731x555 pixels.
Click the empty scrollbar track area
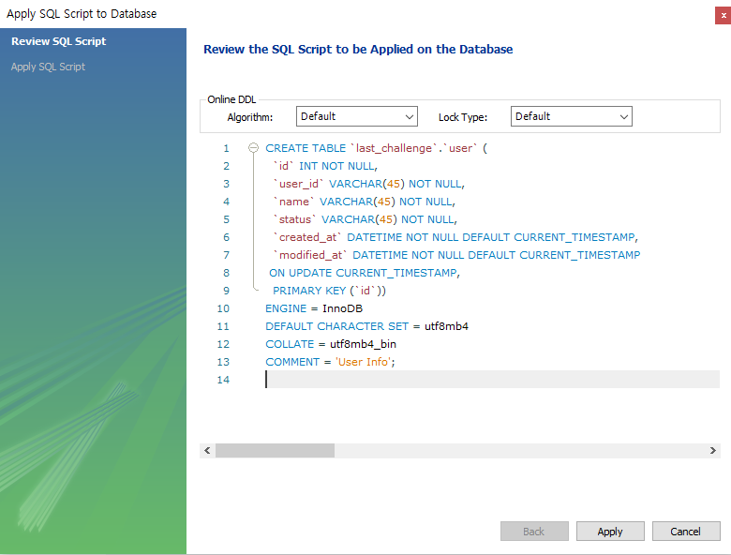520,451
